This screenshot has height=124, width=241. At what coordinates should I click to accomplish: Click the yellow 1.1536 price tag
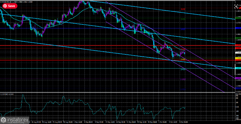(x=238, y=58)
